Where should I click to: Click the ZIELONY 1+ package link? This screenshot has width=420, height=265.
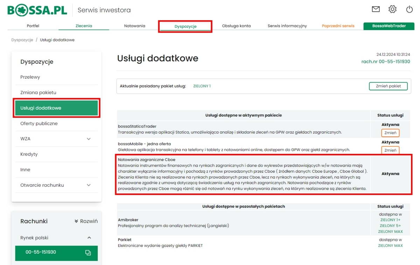click(x=390, y=220)
